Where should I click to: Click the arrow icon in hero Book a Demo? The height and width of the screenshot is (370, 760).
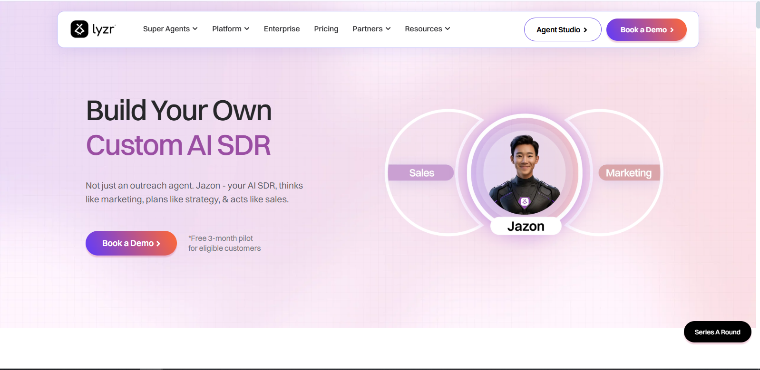pos(158,244)
